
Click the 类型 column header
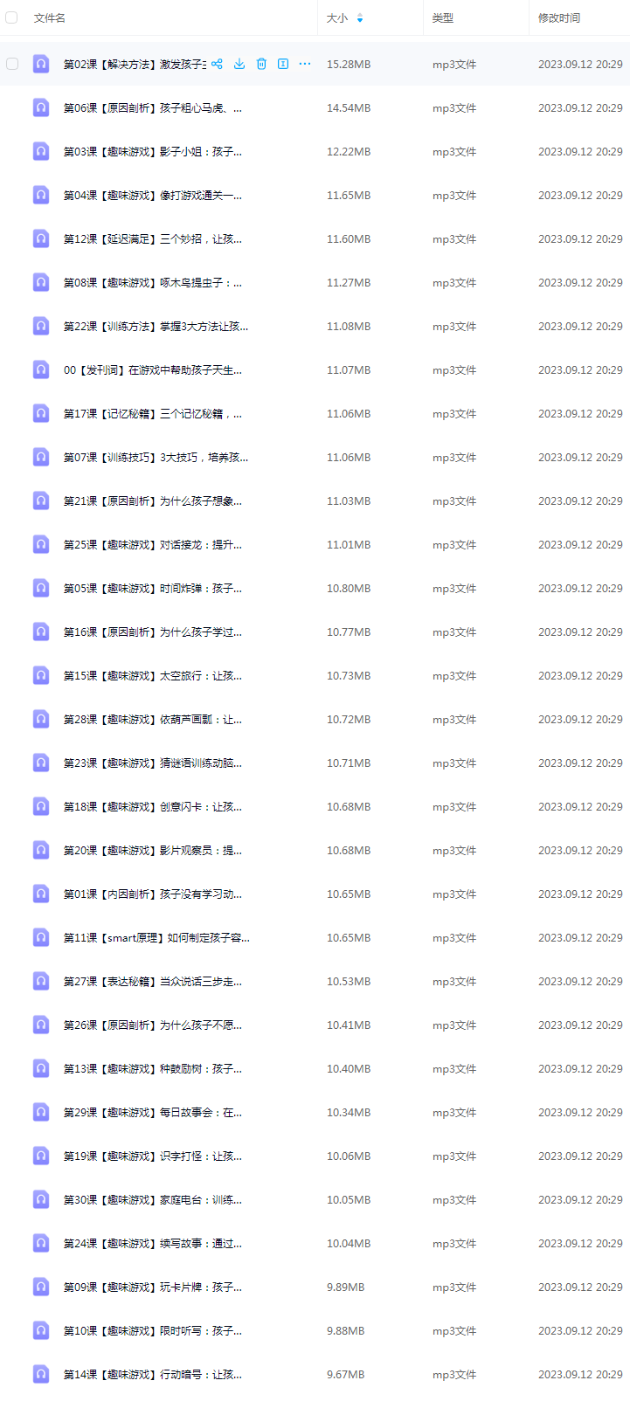coord(443,17)
